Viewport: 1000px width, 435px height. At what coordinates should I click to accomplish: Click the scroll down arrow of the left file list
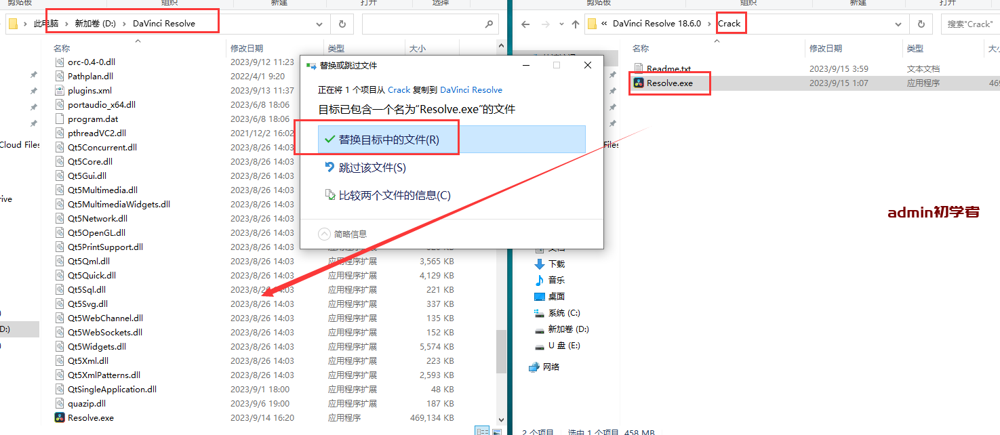(501, 420)
